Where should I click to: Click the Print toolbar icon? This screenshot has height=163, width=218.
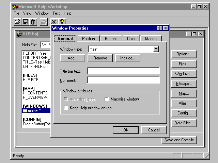44,22
